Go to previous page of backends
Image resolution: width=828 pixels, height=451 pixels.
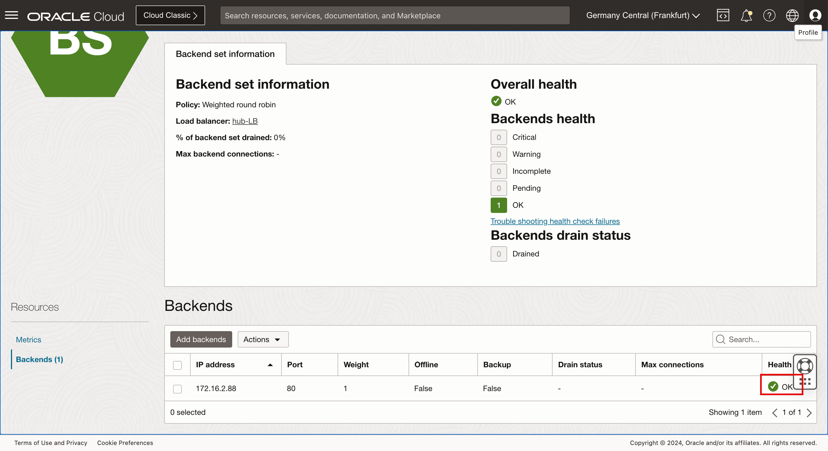(x=775, y=412)
